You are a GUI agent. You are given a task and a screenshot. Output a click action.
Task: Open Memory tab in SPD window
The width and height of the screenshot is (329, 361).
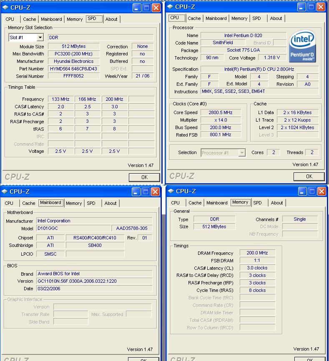pos(75,19)
